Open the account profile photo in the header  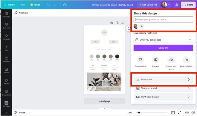pos(164,5)
